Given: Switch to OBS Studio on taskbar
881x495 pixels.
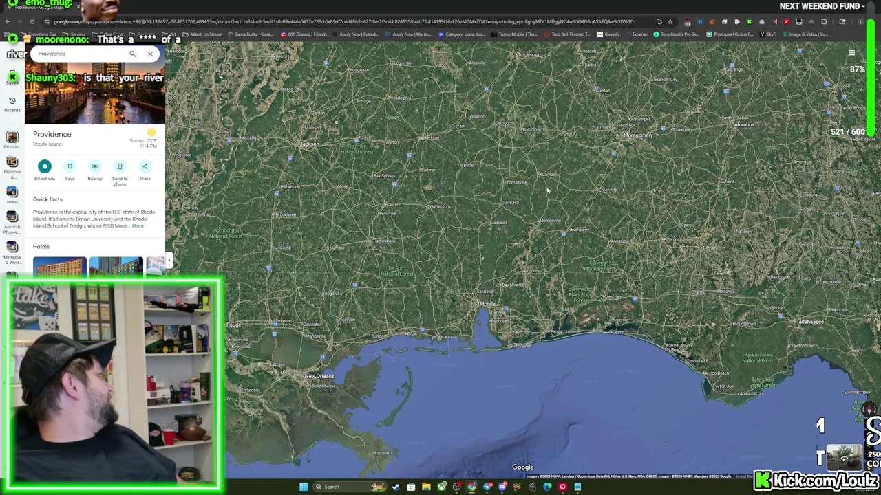Looking at the screenshot, I should tap(457, 487).
